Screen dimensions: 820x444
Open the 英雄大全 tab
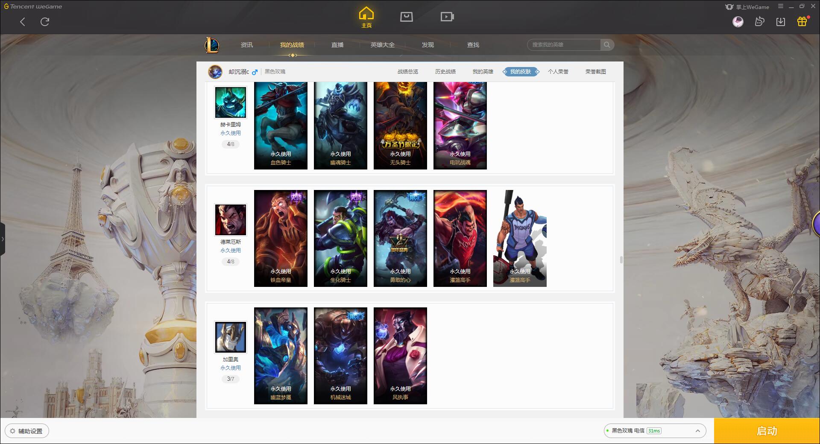[x=383, y=45]
